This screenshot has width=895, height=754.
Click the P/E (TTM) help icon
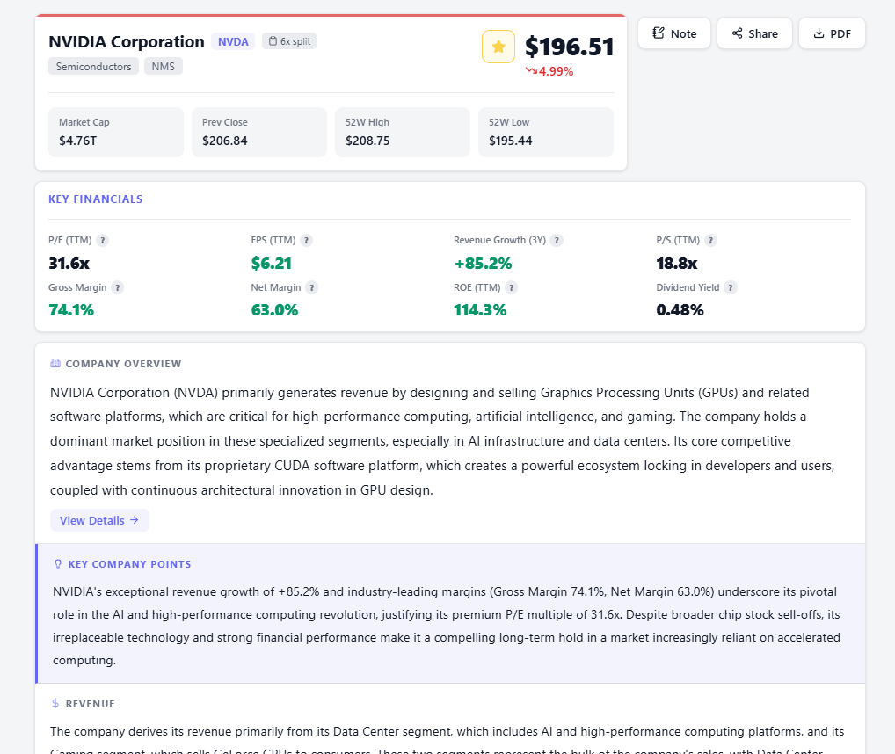(102, 240)
